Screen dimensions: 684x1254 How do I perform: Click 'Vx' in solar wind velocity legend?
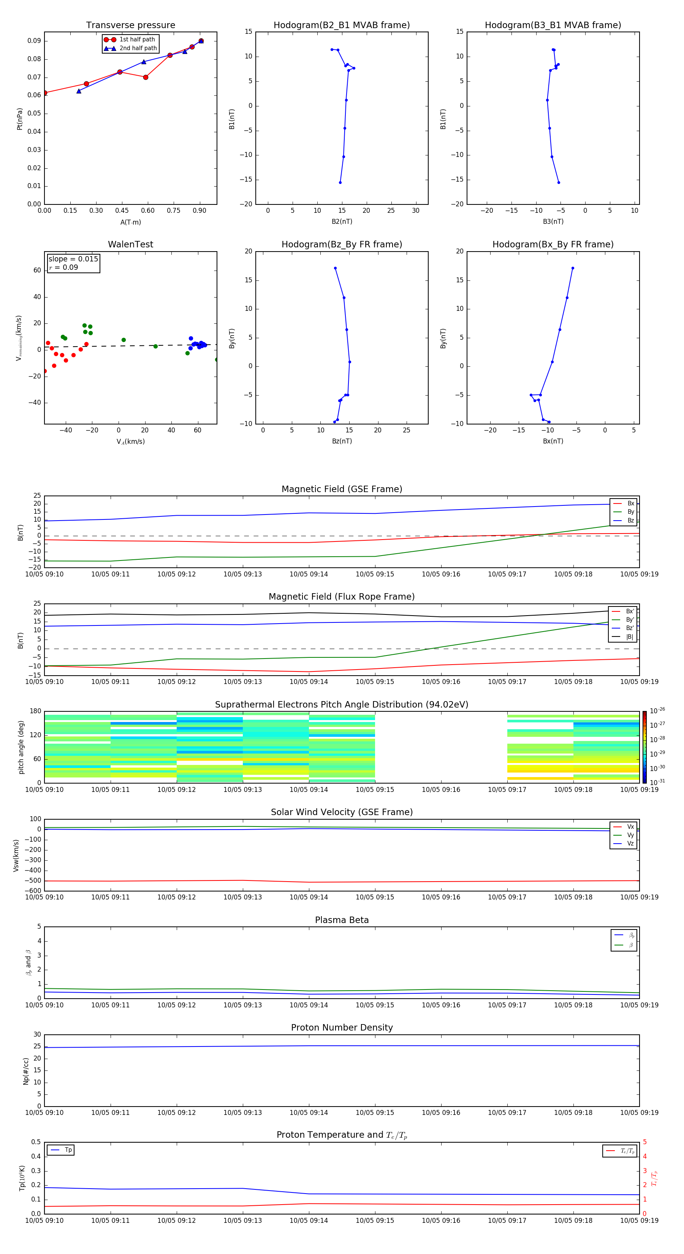click(630, 826)
